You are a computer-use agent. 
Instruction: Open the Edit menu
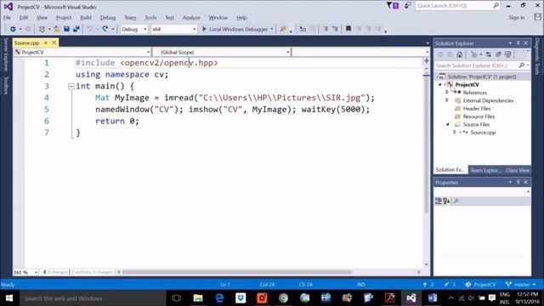coord(24,18)
